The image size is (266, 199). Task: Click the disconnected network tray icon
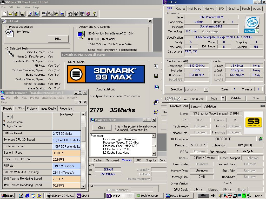coord(225,196)
